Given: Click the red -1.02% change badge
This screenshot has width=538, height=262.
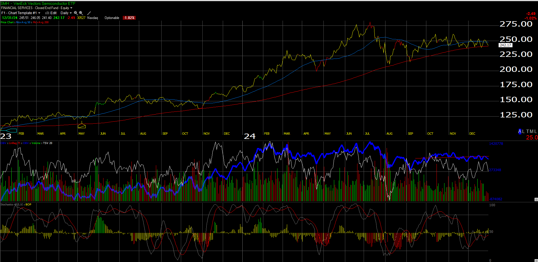Looking at the screenshot, I should pyautogui.click(x=129, y=18).
